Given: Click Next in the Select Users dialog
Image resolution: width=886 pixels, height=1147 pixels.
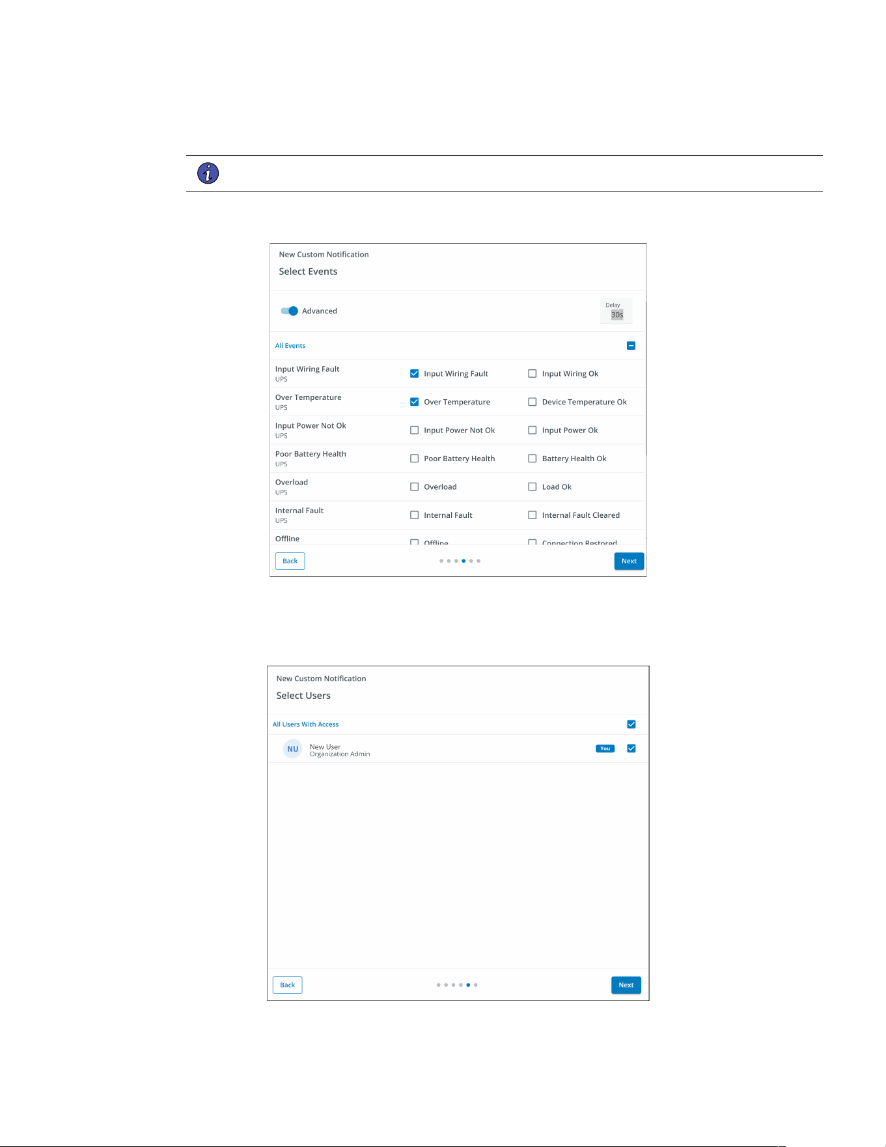Looking at the screenshot, I should click(626, 985).
